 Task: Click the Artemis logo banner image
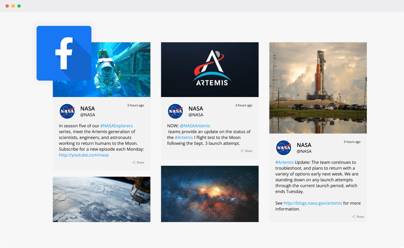pos(209,69)
